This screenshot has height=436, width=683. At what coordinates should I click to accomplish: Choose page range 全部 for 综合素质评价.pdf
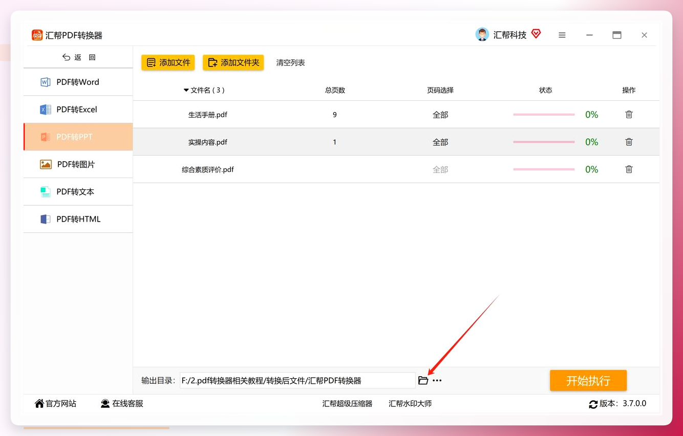[x=440, y=169]
